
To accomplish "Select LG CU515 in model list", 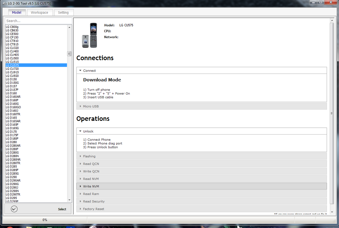I will [x=36, y=62].
